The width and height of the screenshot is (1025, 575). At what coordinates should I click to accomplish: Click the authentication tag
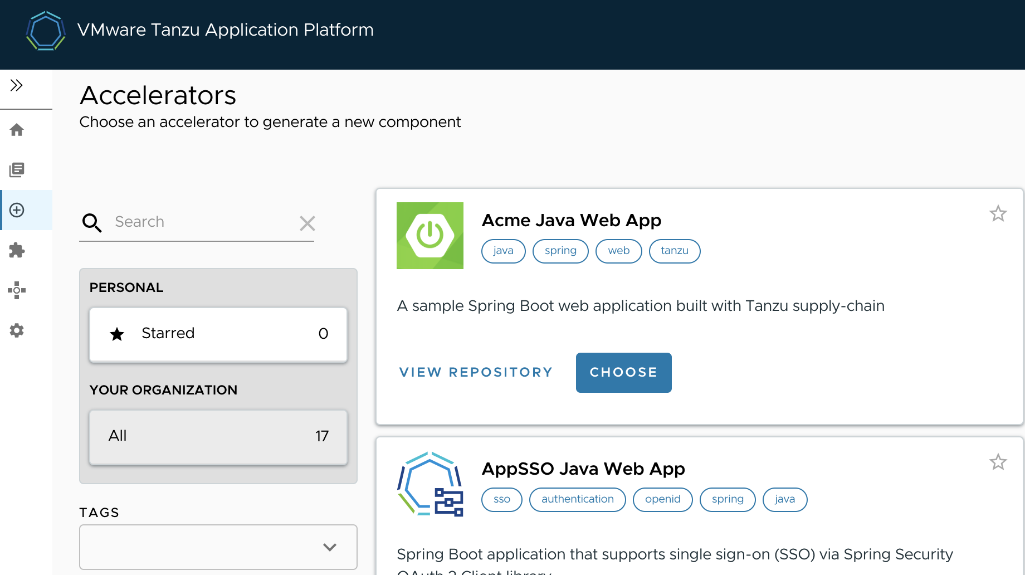click(x=578, y=499)
